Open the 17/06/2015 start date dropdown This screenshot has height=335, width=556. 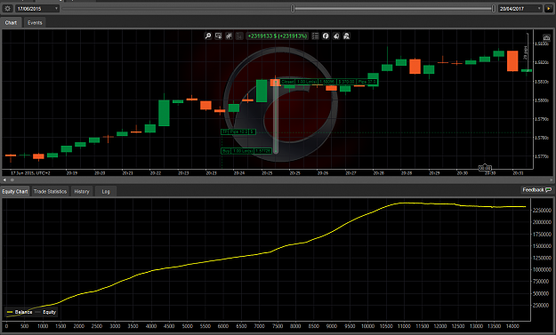(36, 9)
